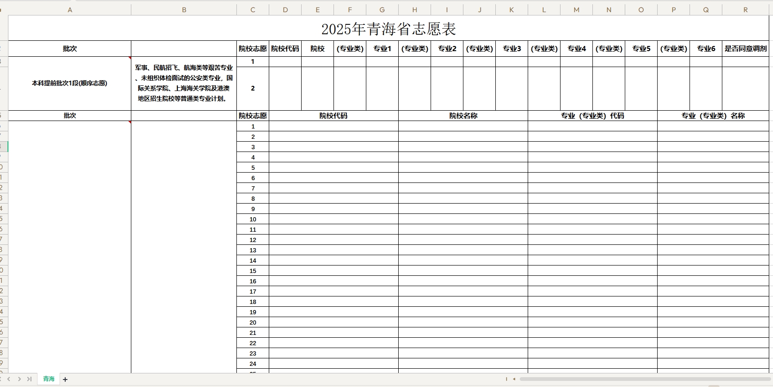Click 院校志愿 number 20 cell

(x=253, y=323)
